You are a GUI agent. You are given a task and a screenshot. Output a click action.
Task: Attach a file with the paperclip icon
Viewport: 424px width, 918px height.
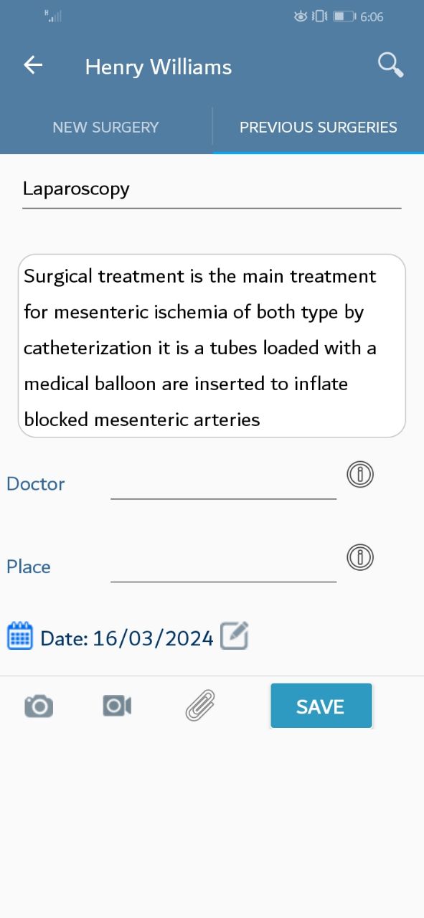[x=200, y=706]
